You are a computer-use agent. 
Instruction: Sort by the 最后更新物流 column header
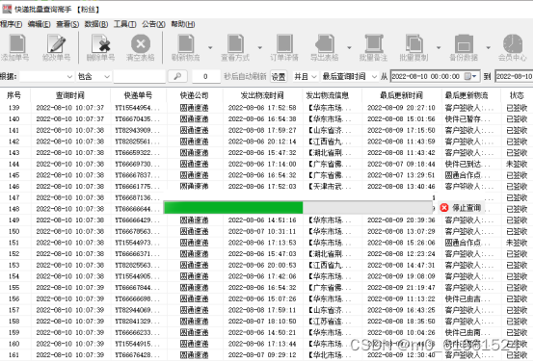point(470,95)
